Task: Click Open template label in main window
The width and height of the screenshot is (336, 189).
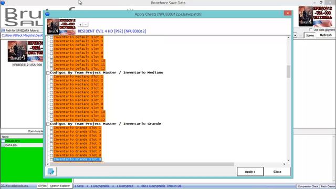Action: [35, 131]
